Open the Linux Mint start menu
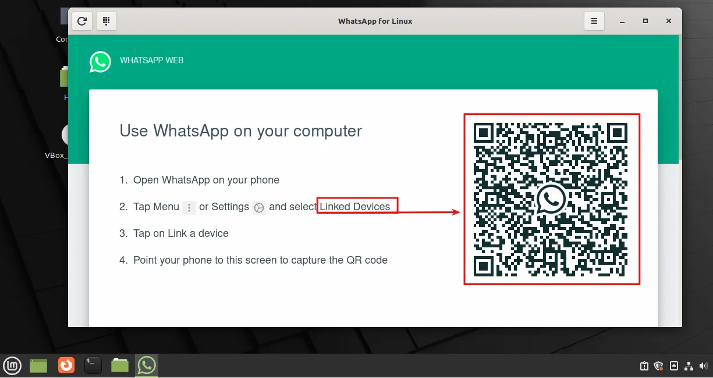 [12, 365]
